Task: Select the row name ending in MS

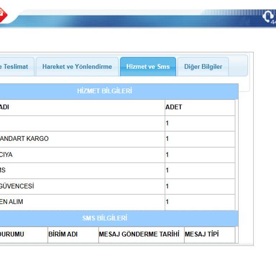Action: coord(3,170)
